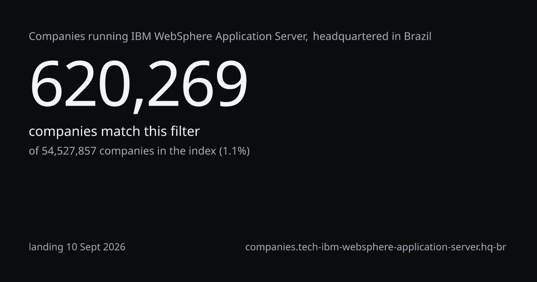
Task: Select the '(1.1%)' percentage value
Action: pos(234,151)
